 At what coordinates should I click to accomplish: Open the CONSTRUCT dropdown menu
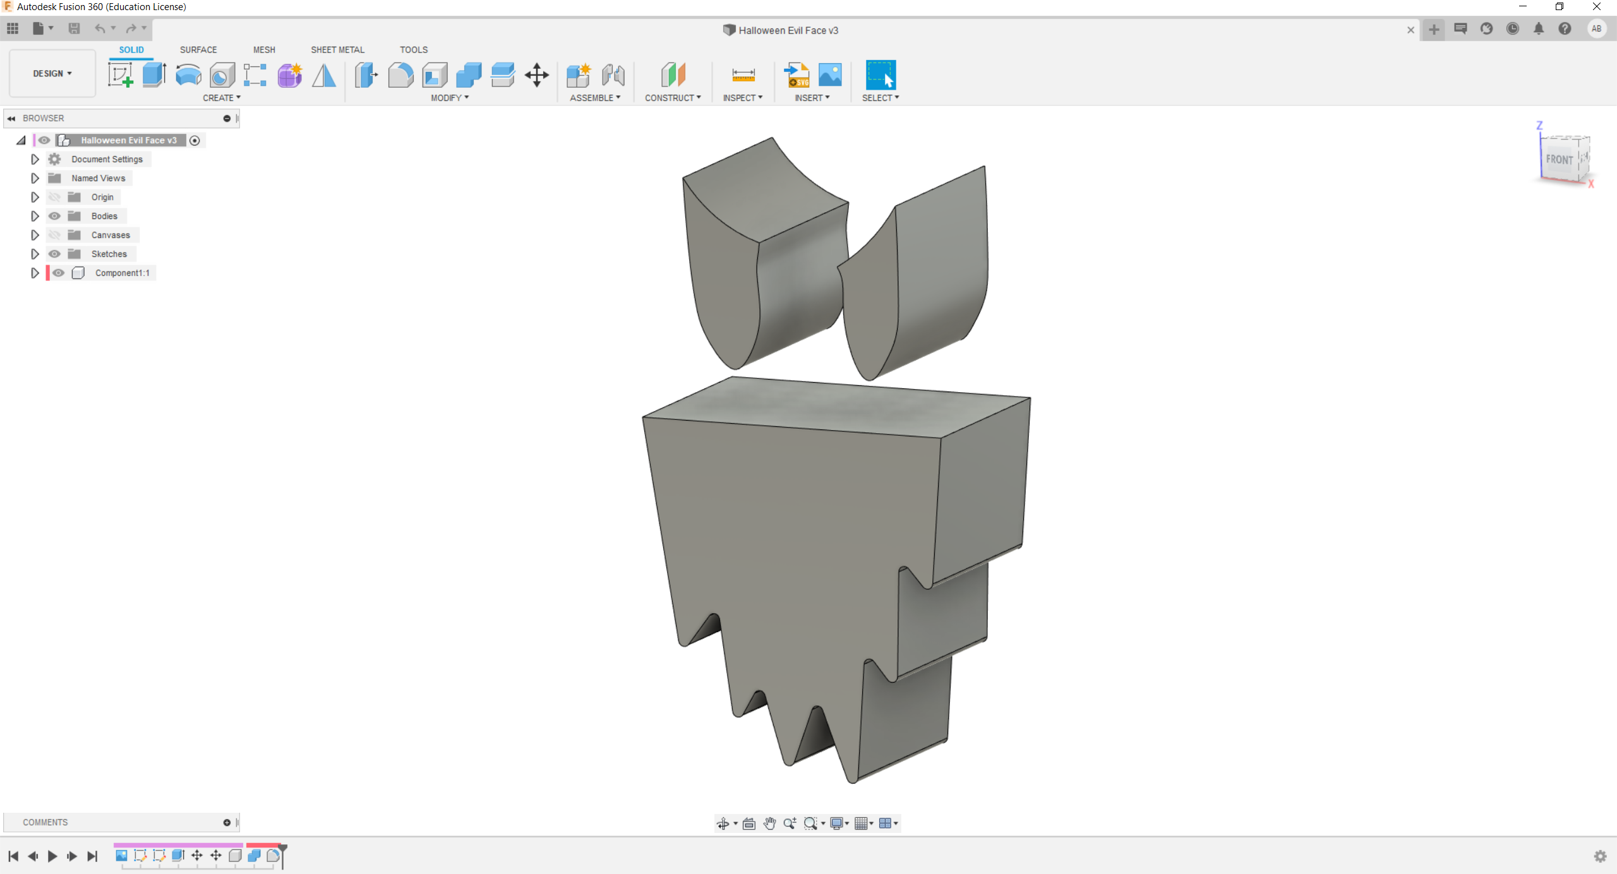[x=673, y=98]
